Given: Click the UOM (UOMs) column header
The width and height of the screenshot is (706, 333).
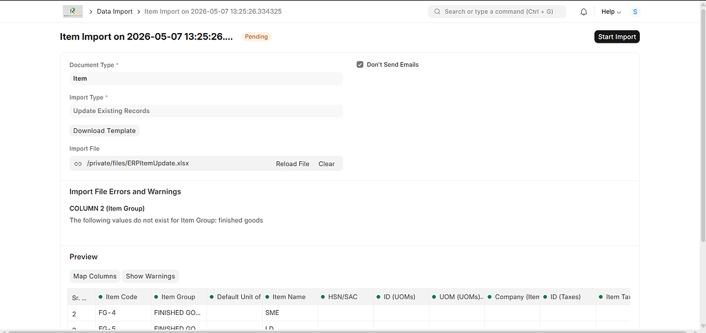Looking at the screenshot, I should tap(456, 297).
